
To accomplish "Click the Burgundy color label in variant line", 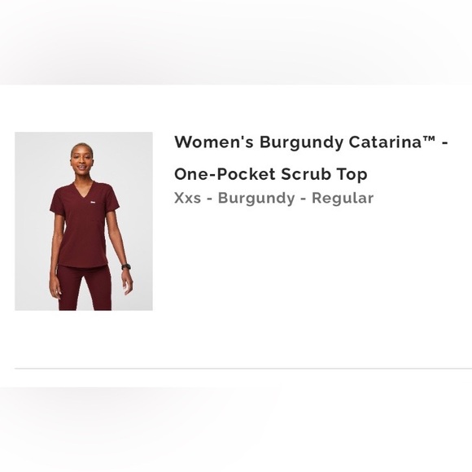I will point(256,199).
